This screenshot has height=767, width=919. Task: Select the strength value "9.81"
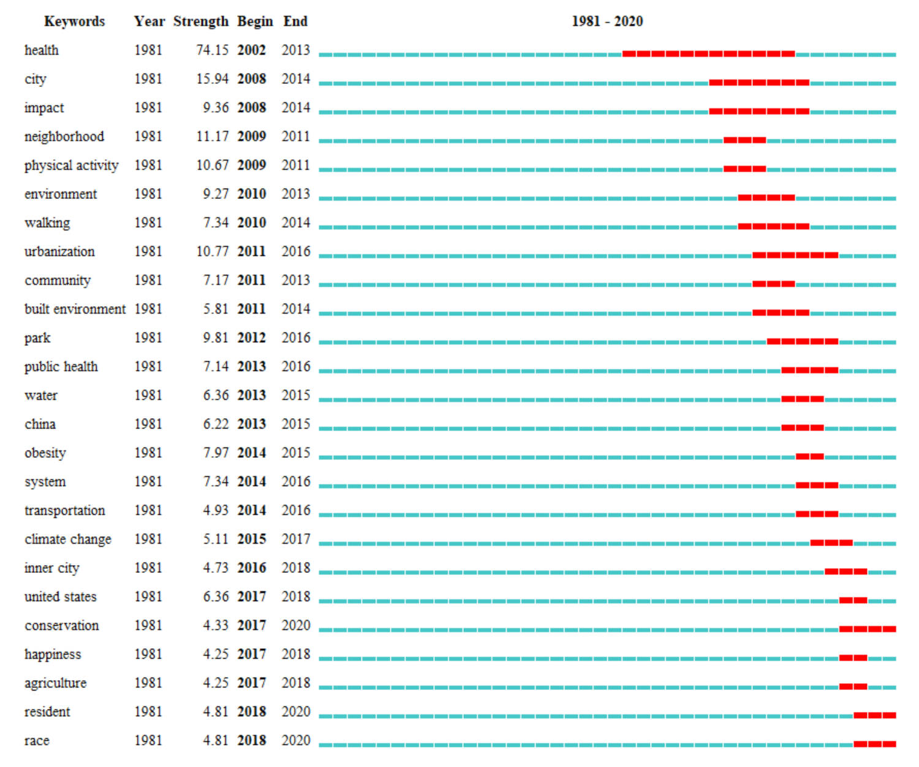pyautogui.click(x=216, y=338)
